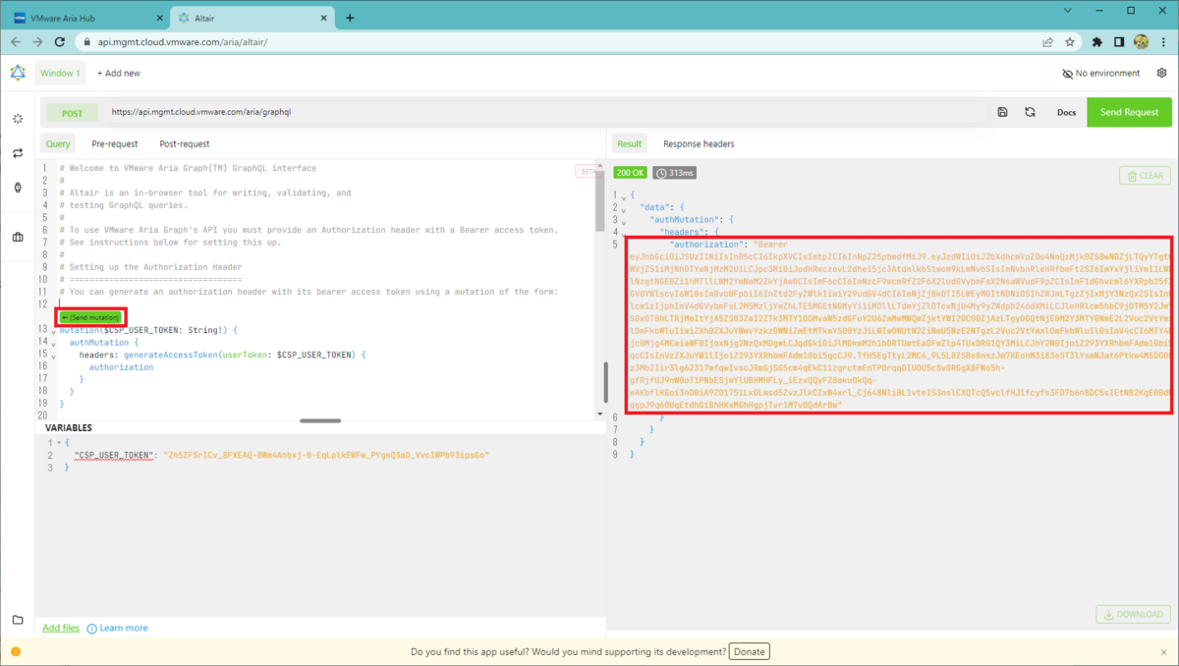Click the "authorization" field at query line 16
1179x666 pixels.
click(x=121, y=367)
